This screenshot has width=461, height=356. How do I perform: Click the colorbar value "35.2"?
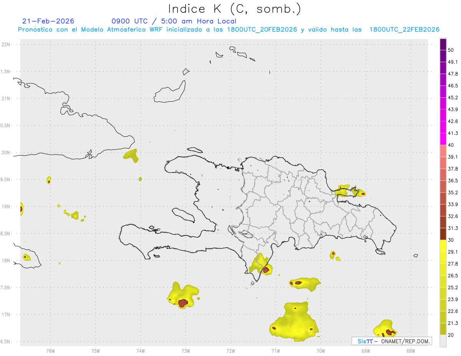(453, 192)
